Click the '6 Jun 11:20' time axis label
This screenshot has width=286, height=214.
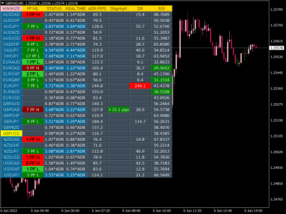(x=192, y=211)
